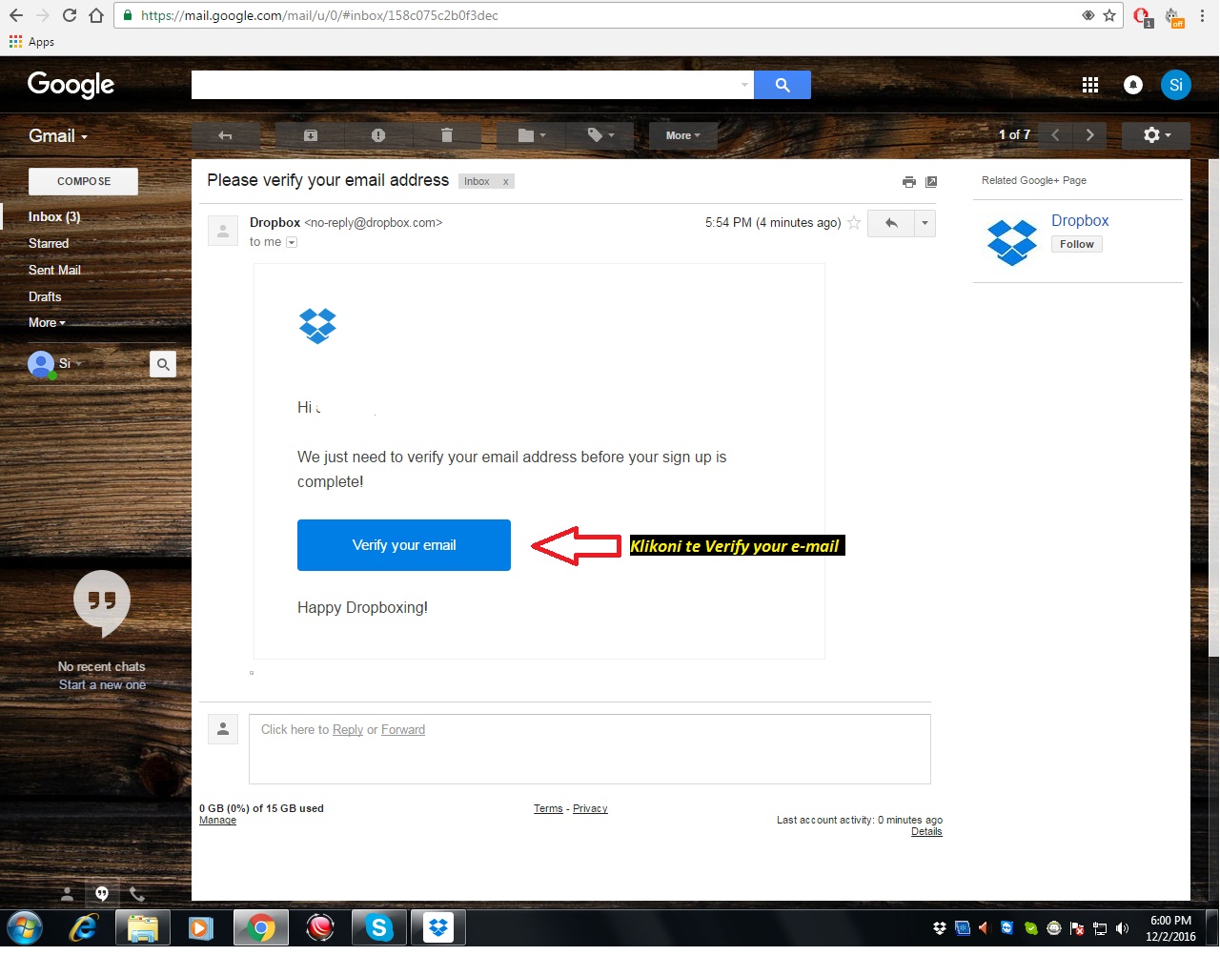Viewport: 1220px width, 976px height.
Task: Open the Terms link
Action: (x=548, y=808)
